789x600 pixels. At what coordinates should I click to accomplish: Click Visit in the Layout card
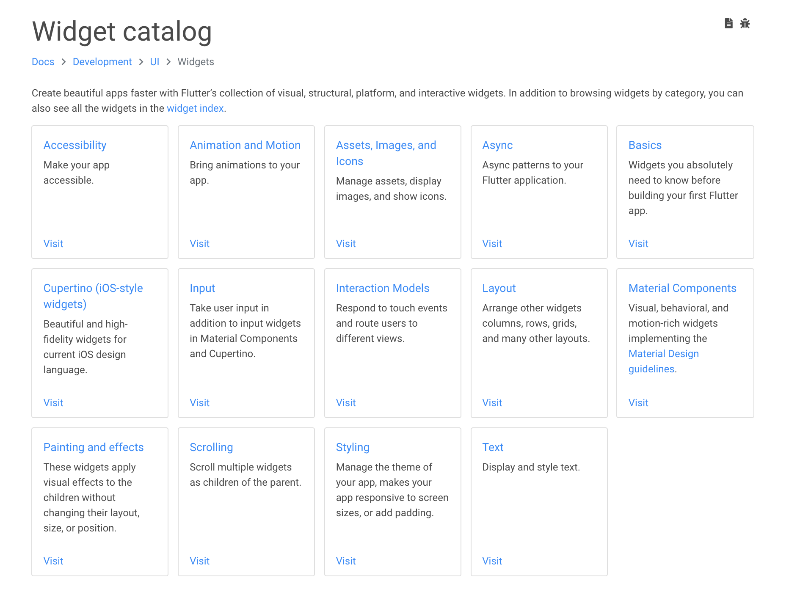(x=492, y=403)
